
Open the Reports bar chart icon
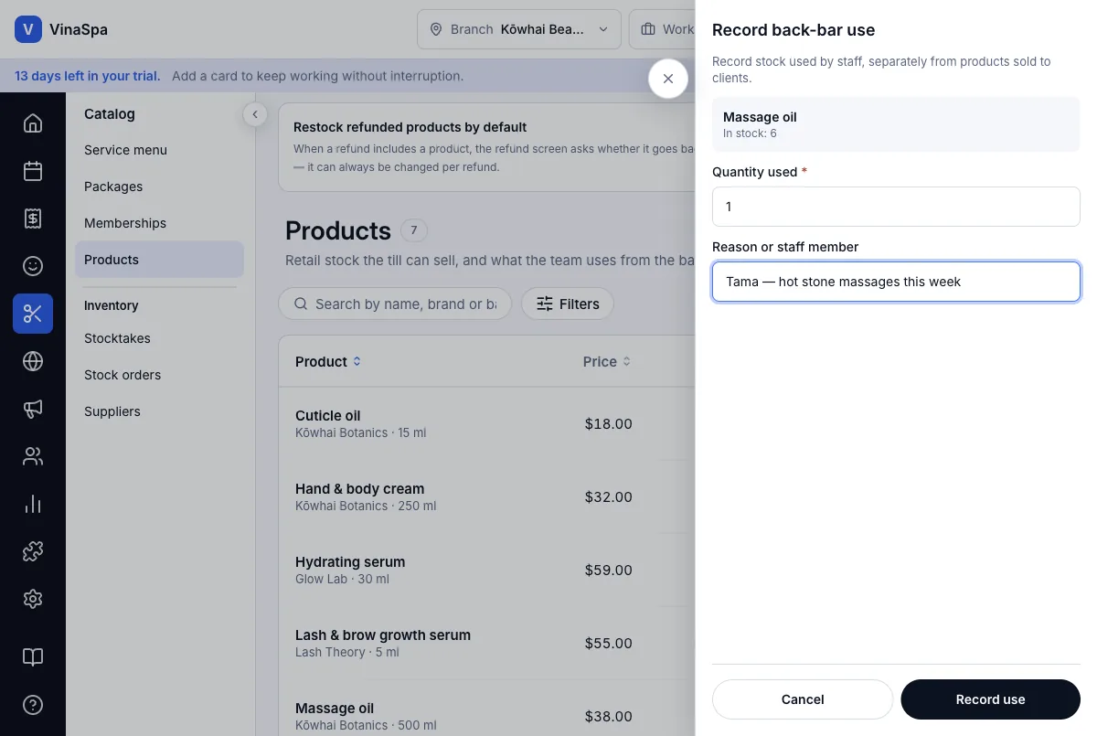click(33, 504)
